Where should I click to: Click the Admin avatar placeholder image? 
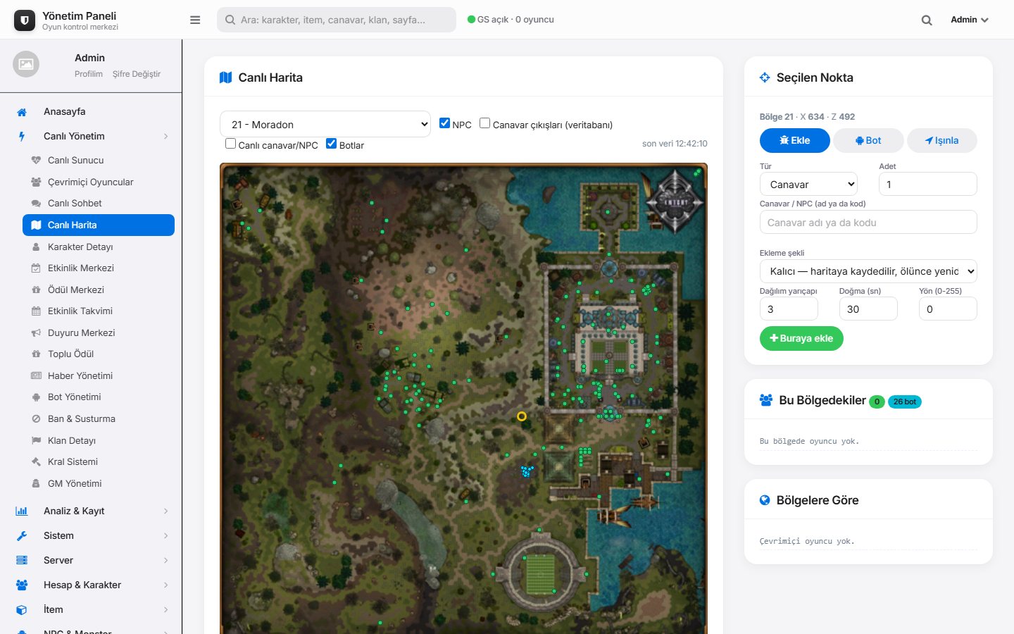pyautogui.click(x=26, y=65)
